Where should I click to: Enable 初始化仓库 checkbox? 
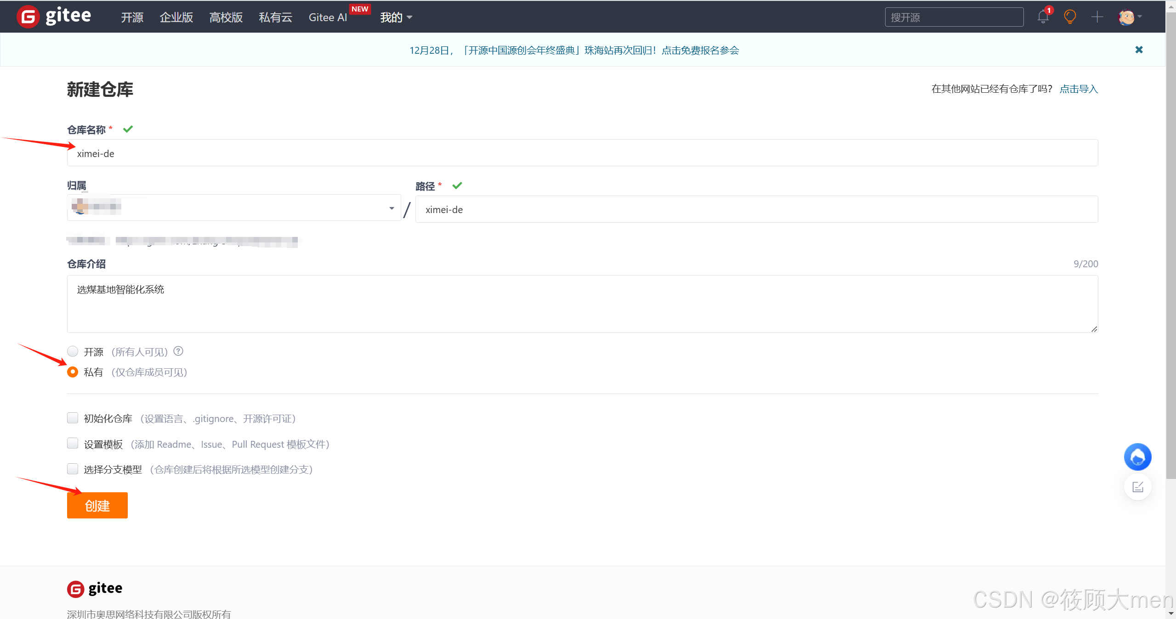tap(73, 418)
